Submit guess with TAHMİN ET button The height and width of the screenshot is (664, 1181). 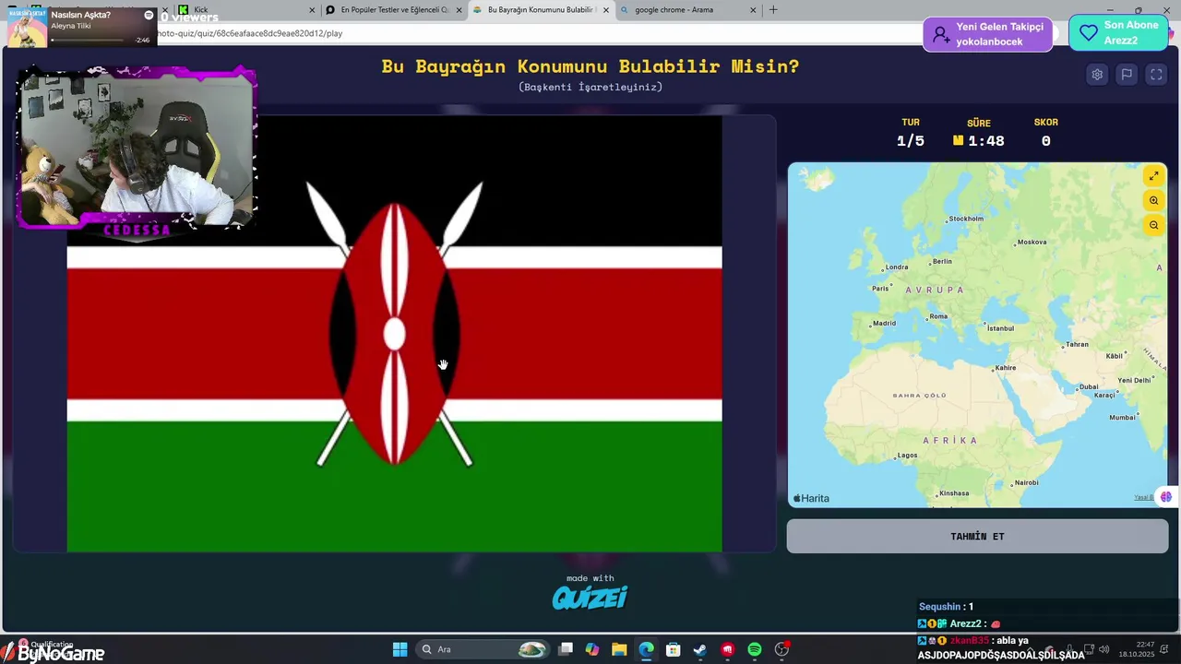point(977,537)
